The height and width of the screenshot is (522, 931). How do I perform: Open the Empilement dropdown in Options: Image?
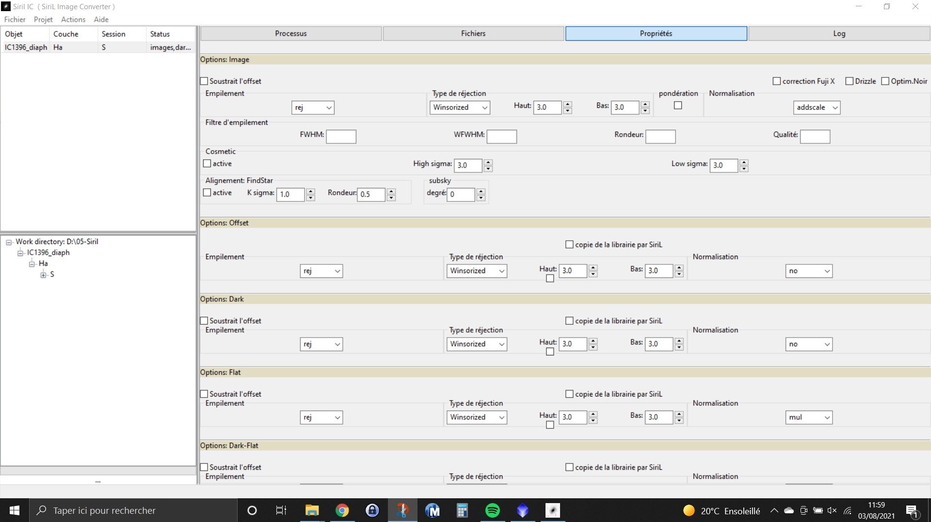click(x=313, y=107)
